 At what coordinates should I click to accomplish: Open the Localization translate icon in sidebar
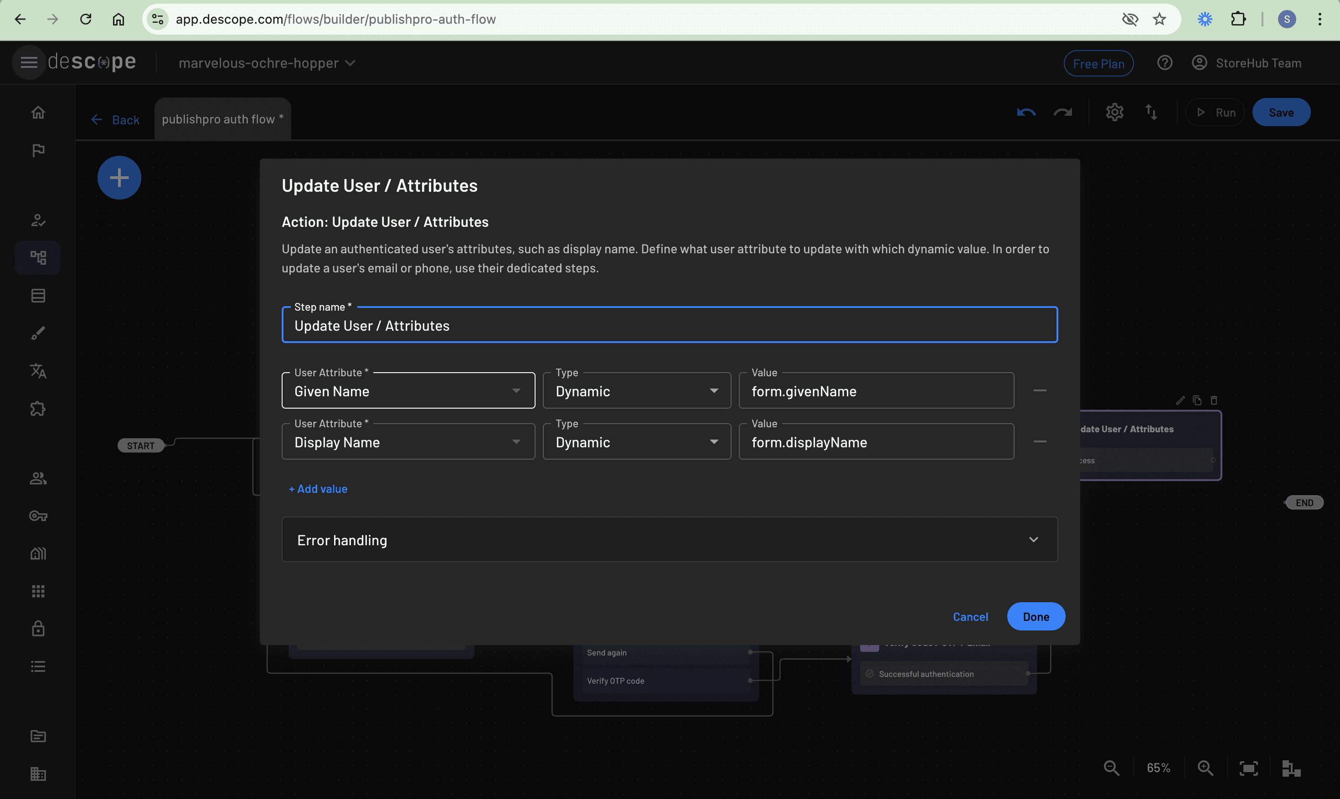coord(38,371)
